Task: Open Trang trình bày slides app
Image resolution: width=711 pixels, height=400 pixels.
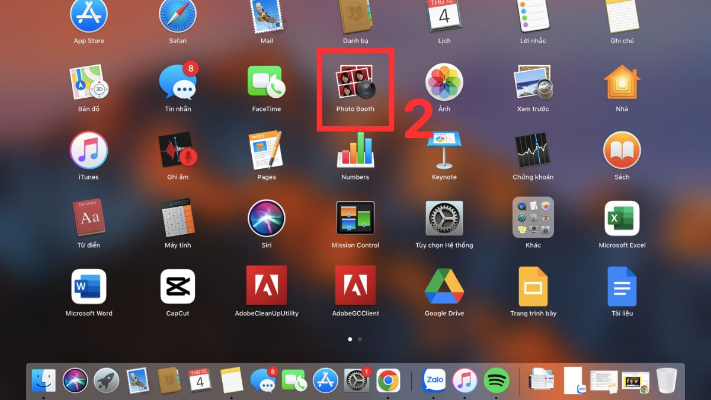Action: click(533, 286)
